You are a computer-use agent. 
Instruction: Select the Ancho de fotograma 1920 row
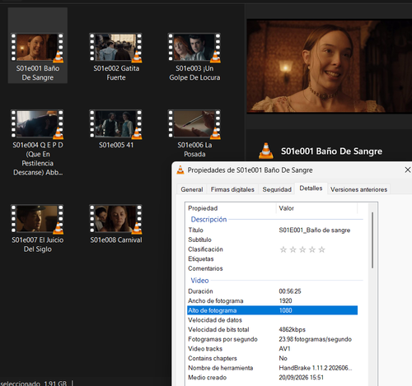click(272, 301)
